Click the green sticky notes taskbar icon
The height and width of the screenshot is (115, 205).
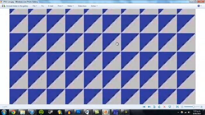pyautogui.click(x=97, y=112)
